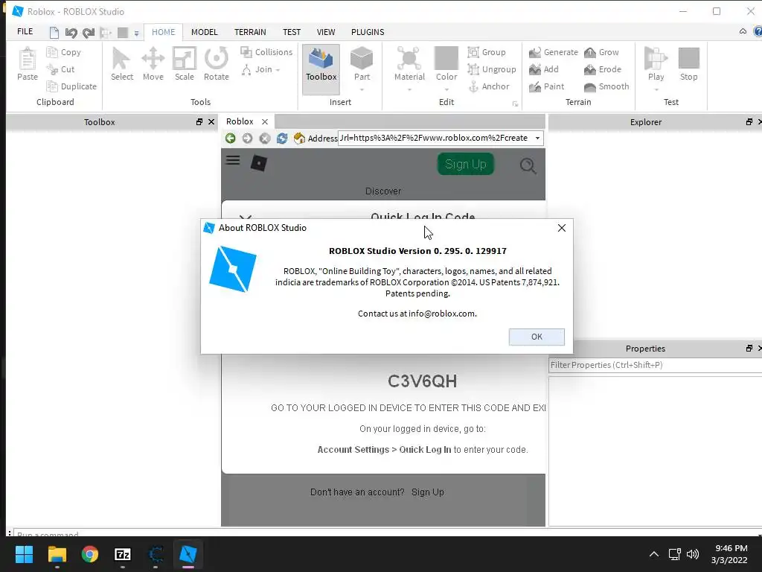The width and height of the screenshot is (762, 572).
Task: Click the browser Refresh icon
Action: [x=282, y=138]
